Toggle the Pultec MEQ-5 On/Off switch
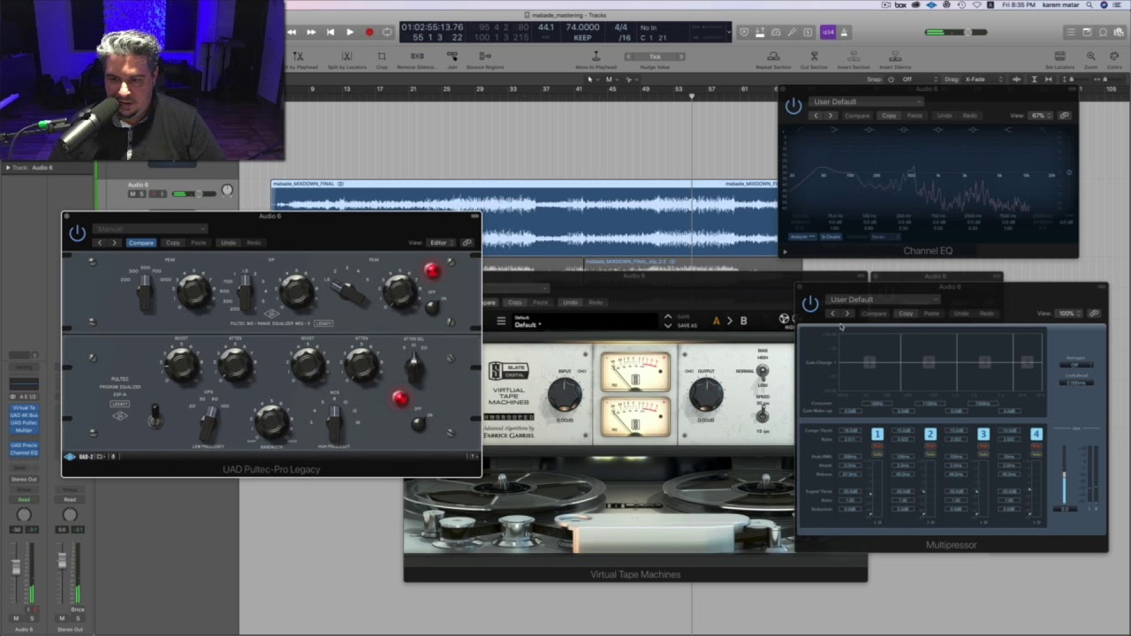1131x636 pixels. point(432,307)
